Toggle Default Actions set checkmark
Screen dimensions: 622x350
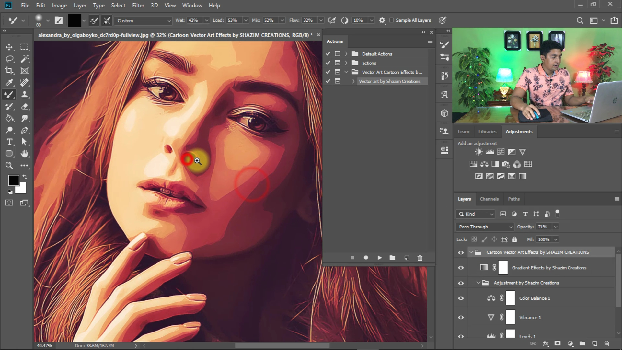point(328,54)
